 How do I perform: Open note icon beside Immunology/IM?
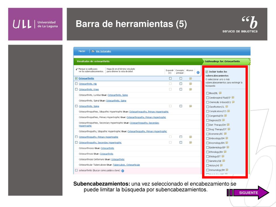[227, 170]
